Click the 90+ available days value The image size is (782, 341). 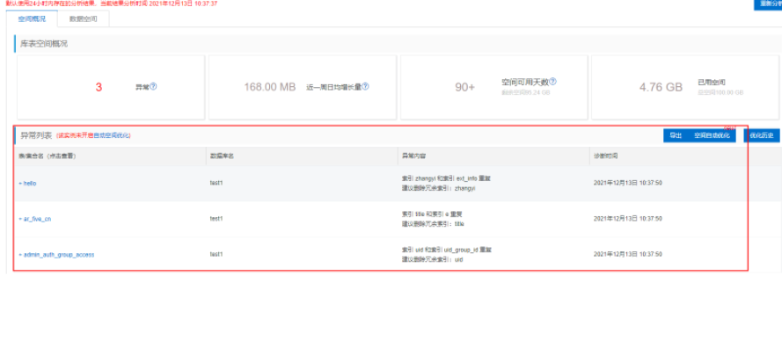pos(464,87)
